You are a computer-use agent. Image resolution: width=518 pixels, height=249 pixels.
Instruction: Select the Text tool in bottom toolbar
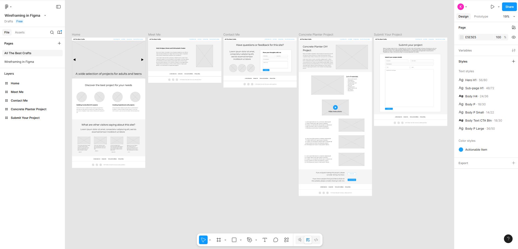click(x=265, y=240)
